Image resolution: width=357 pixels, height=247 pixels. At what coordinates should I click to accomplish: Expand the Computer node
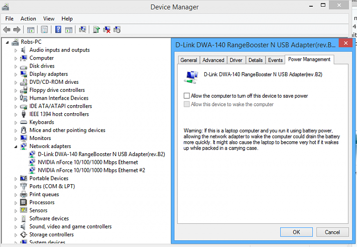click(16, 59)
